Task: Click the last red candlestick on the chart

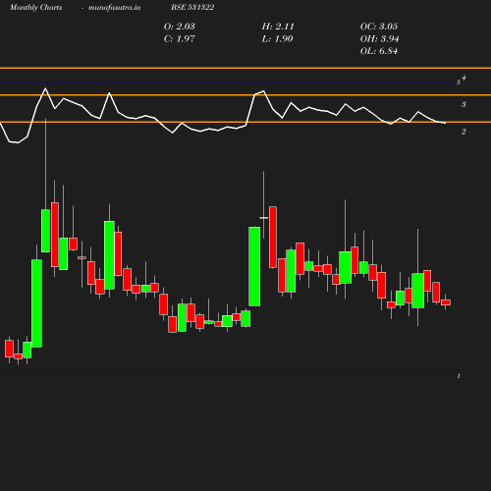Action: click(x=446, y=302)
